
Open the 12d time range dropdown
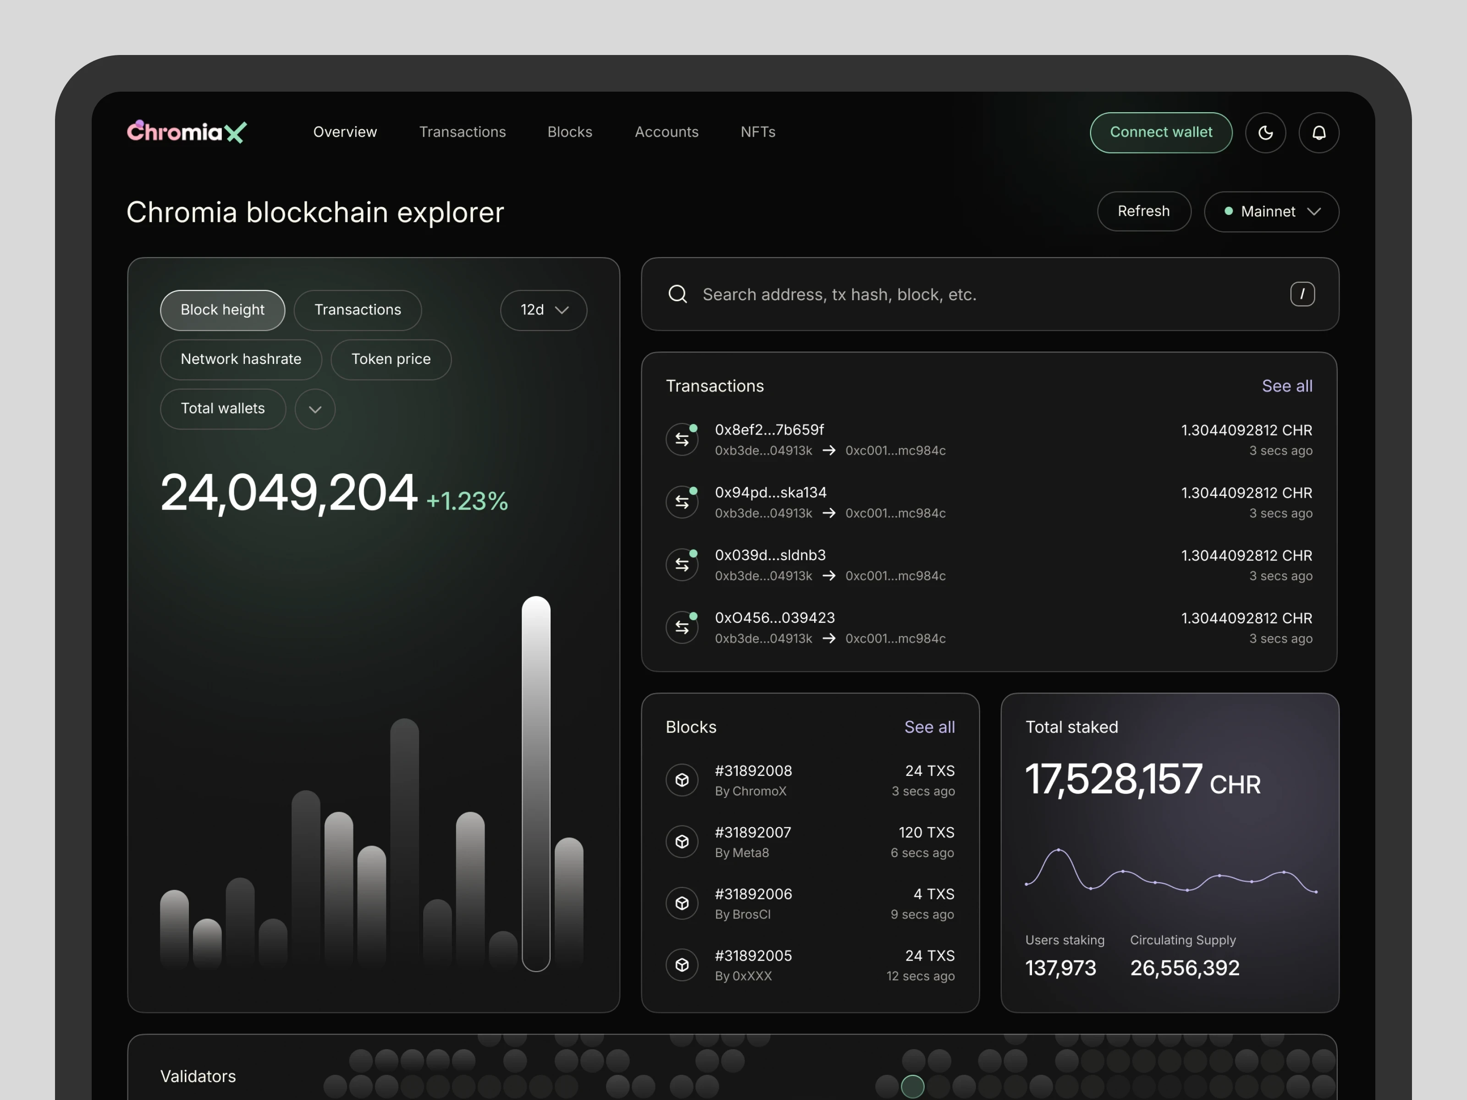(x=543, y=310)
